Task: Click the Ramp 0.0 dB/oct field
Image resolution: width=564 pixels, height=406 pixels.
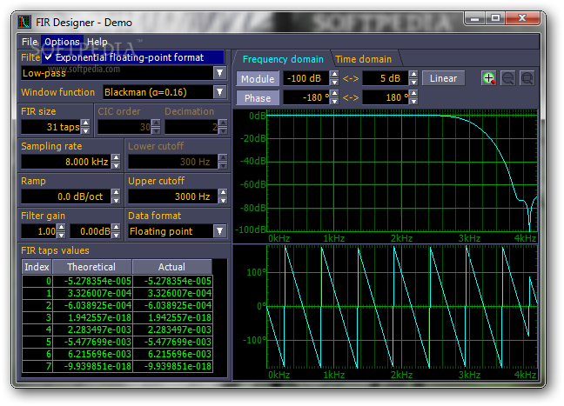Action: tap(66, 196)
